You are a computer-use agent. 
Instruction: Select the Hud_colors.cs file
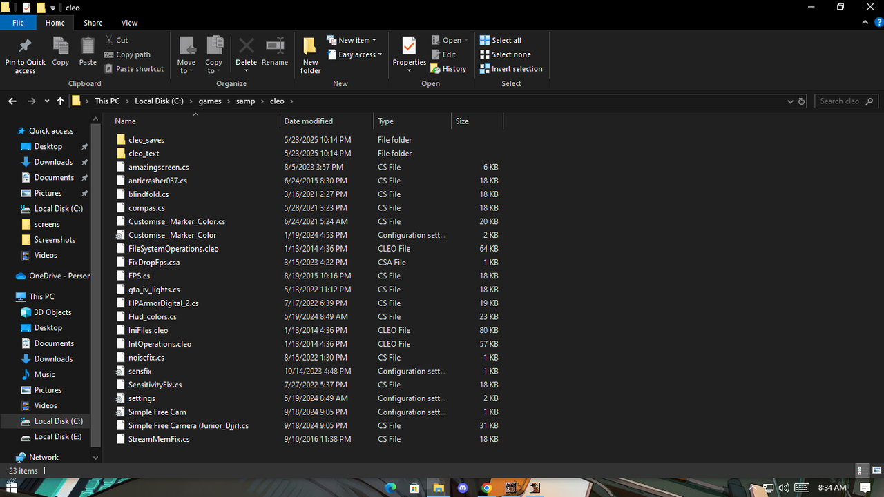[x=153, y=317]
